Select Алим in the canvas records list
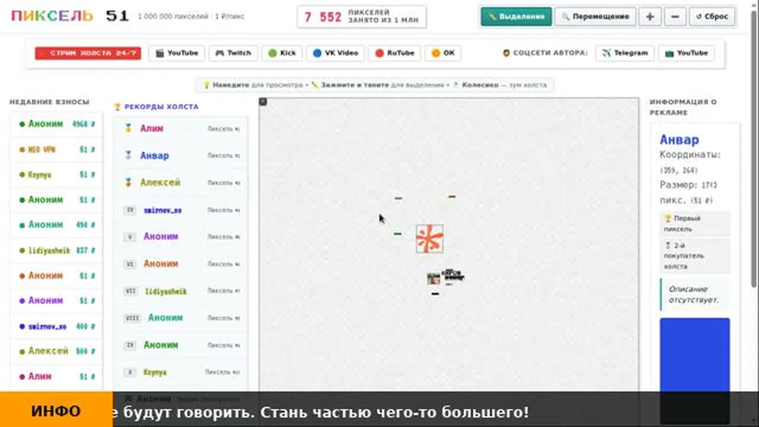Screen dimensions: 759x427 [181, 128]
